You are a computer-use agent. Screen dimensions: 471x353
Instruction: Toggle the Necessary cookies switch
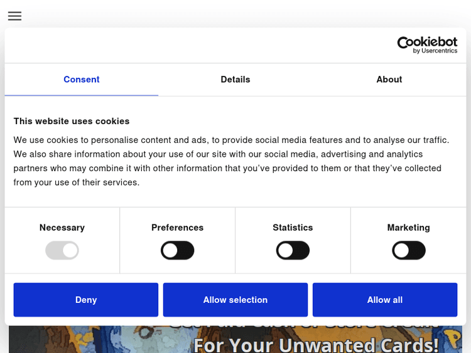click(x=62, y=251)
